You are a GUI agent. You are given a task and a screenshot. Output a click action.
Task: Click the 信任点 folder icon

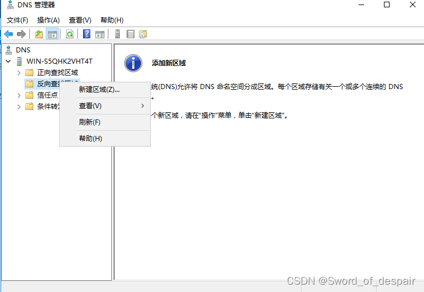(x=29, y=95)
